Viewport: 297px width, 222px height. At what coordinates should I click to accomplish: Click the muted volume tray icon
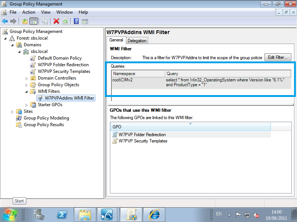point(256,215)
